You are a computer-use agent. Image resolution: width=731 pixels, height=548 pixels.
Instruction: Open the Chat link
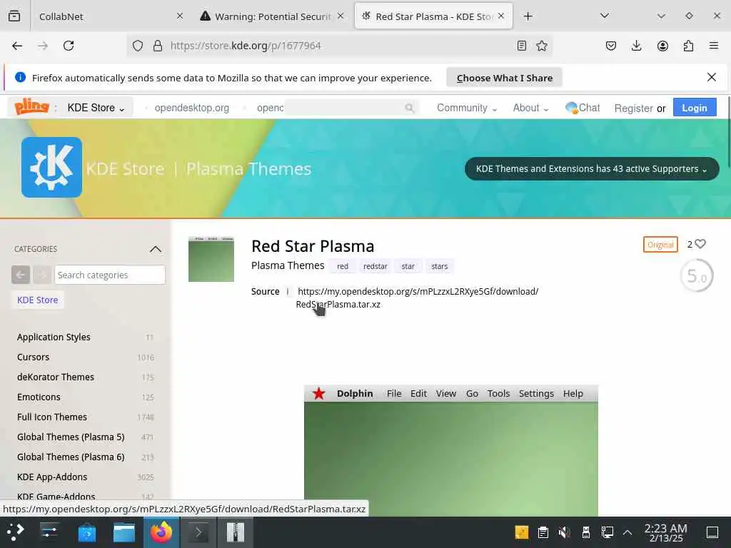(583, 108)
